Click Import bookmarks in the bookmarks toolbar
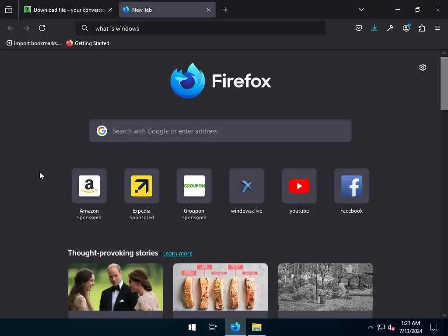Image resolution: width=448 pixels, height=336 pixels. (x=33, y=43)
